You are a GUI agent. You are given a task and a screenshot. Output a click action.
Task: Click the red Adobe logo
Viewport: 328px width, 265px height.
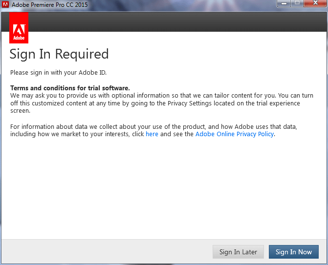pyautogui.click(x=19, y=28)
